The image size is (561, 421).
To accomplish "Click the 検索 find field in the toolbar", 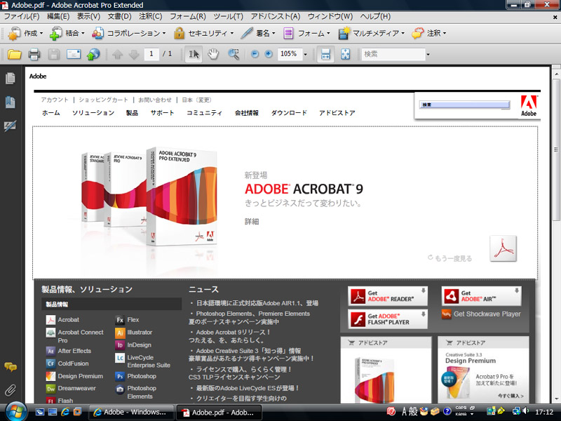I will [393, 54].
